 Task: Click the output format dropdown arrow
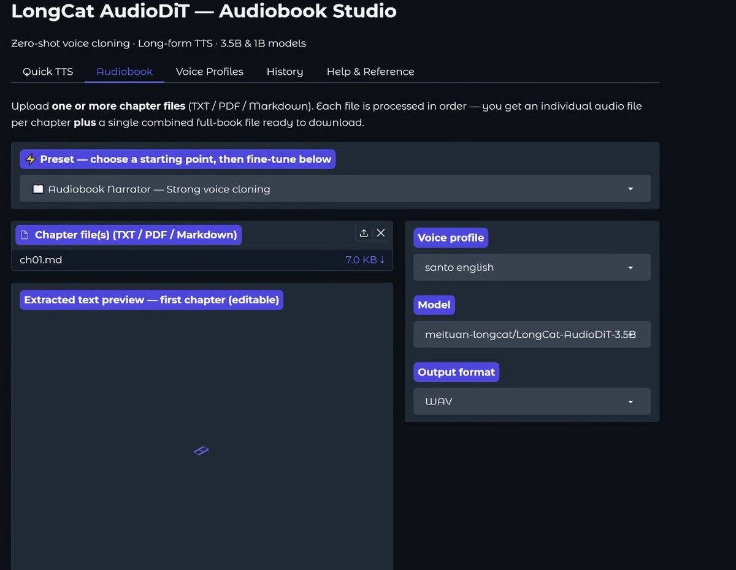pos(631,402)
